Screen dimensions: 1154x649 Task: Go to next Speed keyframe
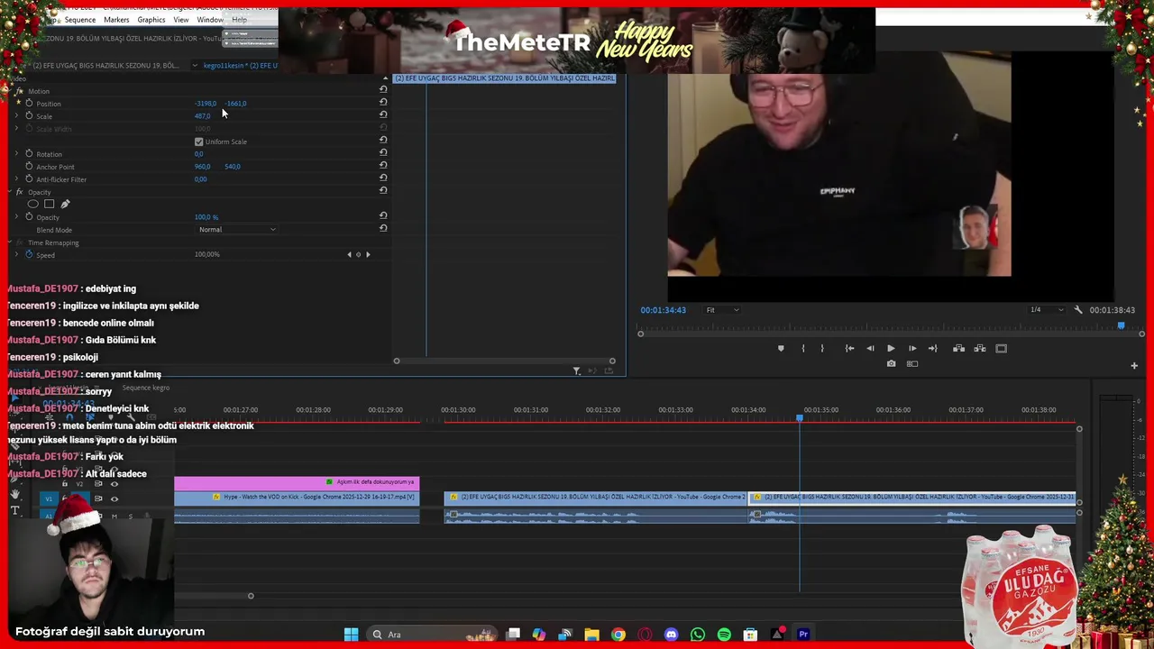point(368,254)
